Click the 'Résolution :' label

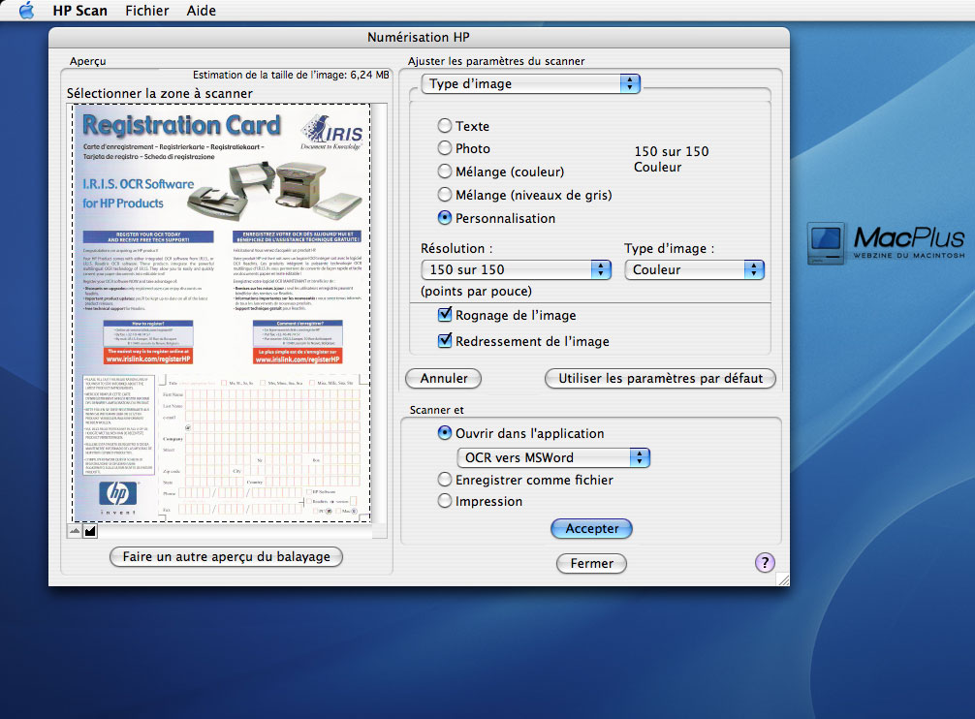click(456, 249)
